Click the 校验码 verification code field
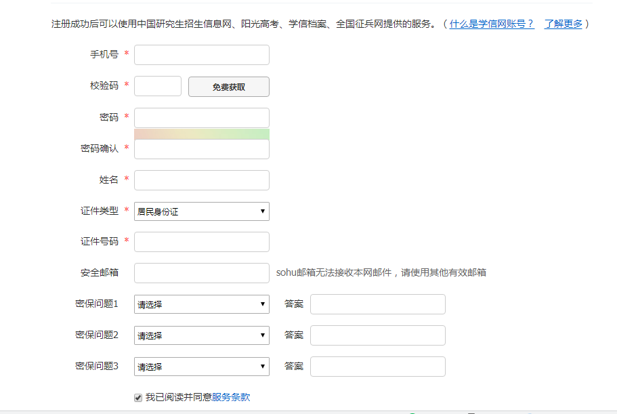Image resolution: width=617 pixels, height=414 pixels. pyautogui.click(x=158, y=86)
